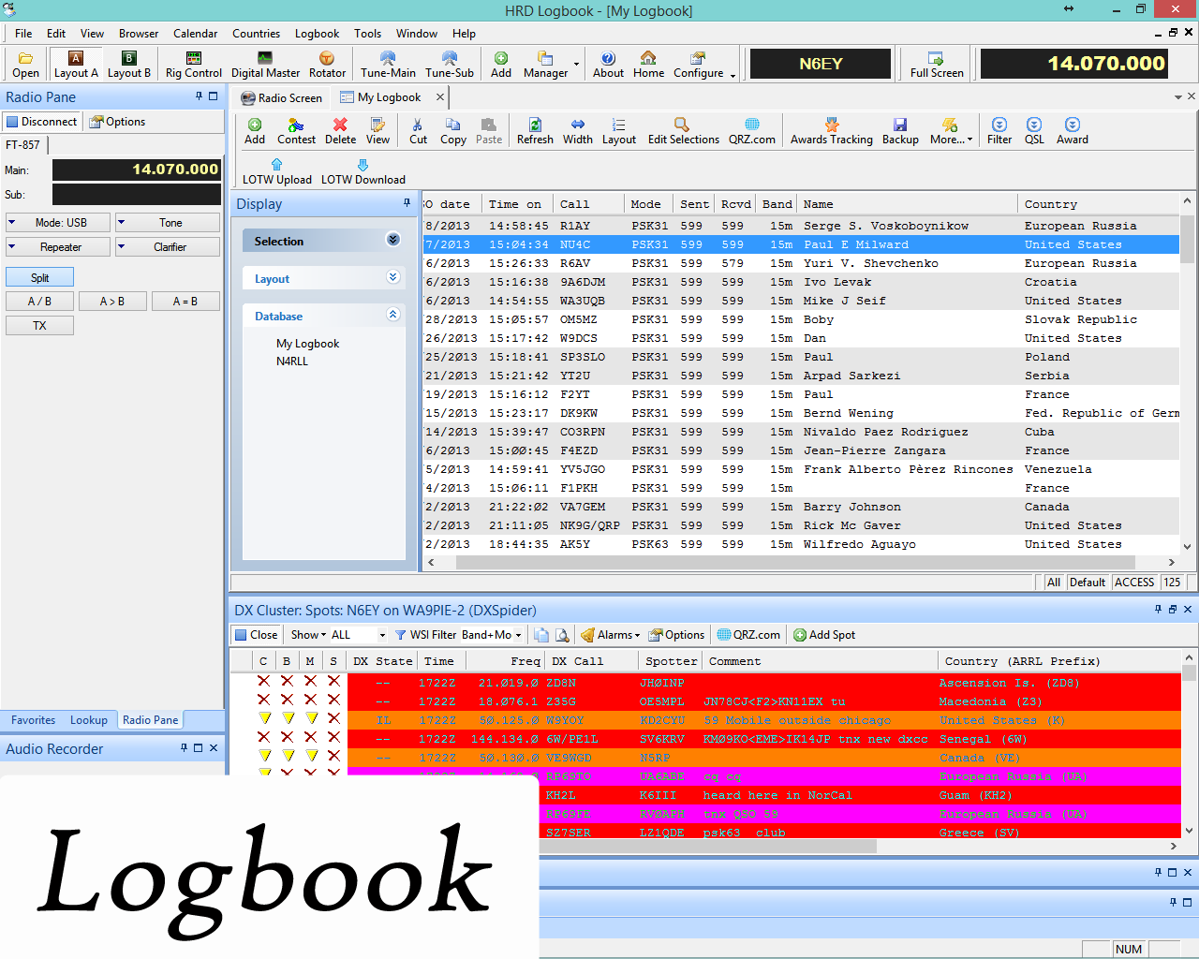Open the Layout A view
The height and width of the screenshot is (959, 1199).
[76, 65]
